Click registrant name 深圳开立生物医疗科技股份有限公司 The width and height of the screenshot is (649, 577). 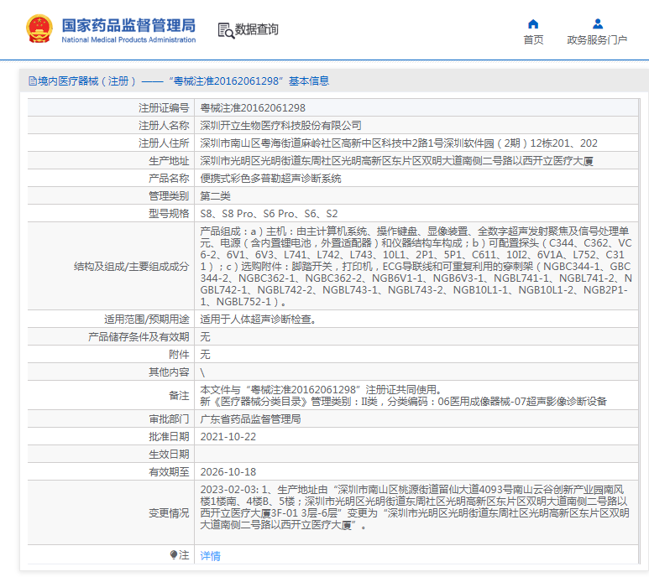[x=280, y=126]
